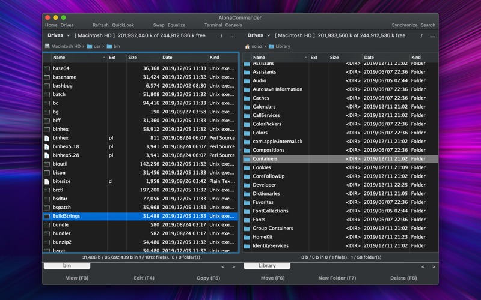
Task: Click the home icon in right panel breadcrumb
Action: coord(247,46)
